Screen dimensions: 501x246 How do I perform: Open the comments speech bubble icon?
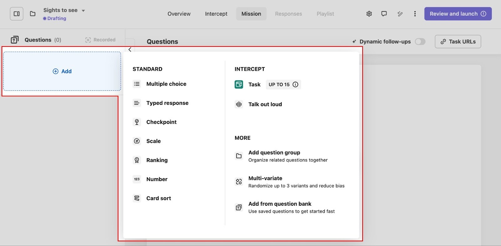(384, 14)
